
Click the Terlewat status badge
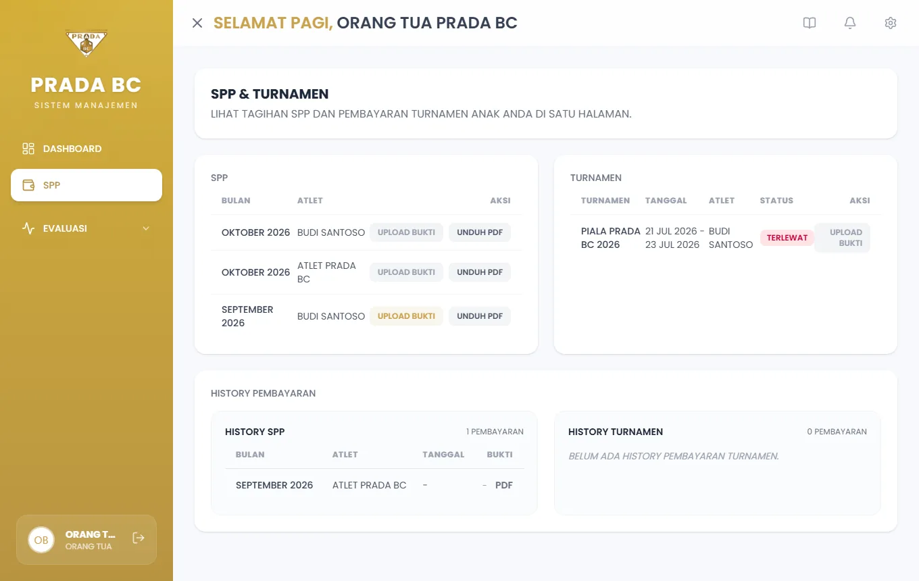[x=787, y=238]
